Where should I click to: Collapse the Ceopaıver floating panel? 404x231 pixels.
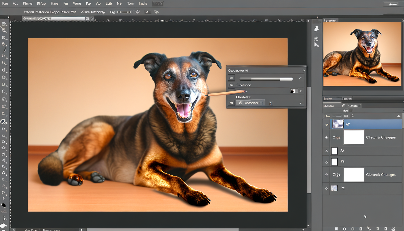click(304, 71)
